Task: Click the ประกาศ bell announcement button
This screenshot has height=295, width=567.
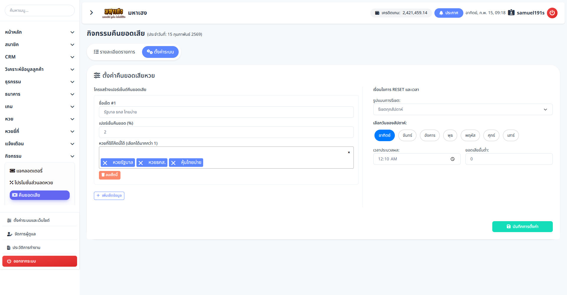Action: (x=448, y=13)
